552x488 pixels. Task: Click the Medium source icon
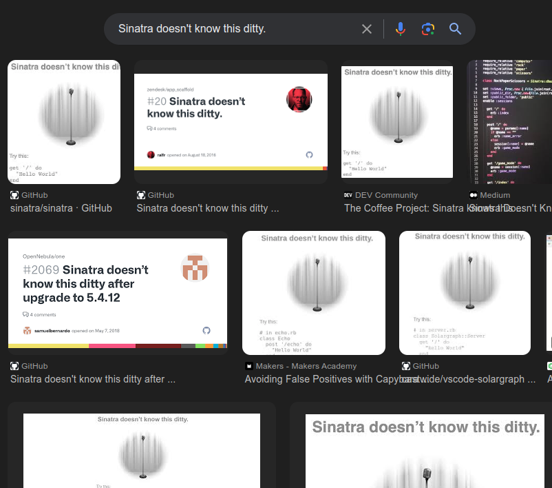[x=473, y=195]
